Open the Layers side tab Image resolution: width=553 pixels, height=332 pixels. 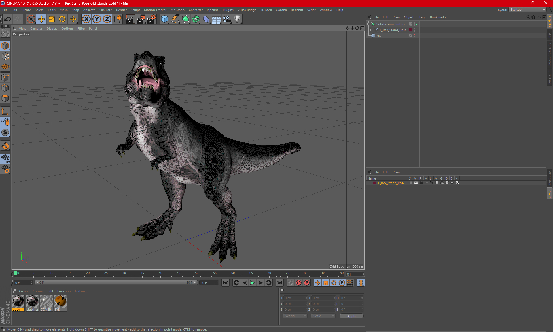(x=550, y=194)
